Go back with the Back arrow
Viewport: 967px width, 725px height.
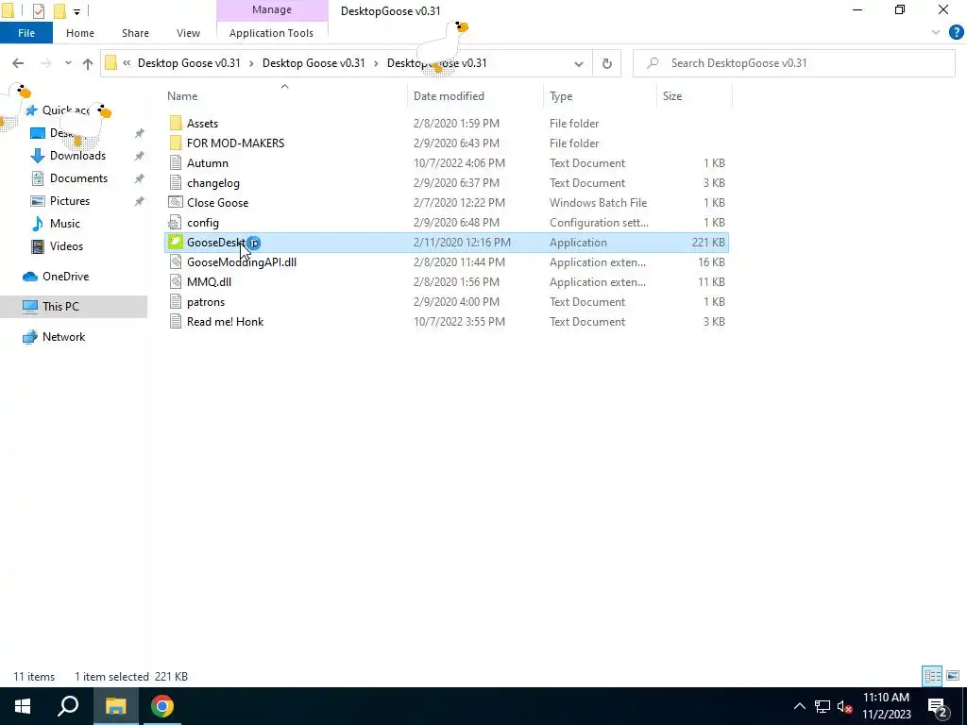point(18,63)
